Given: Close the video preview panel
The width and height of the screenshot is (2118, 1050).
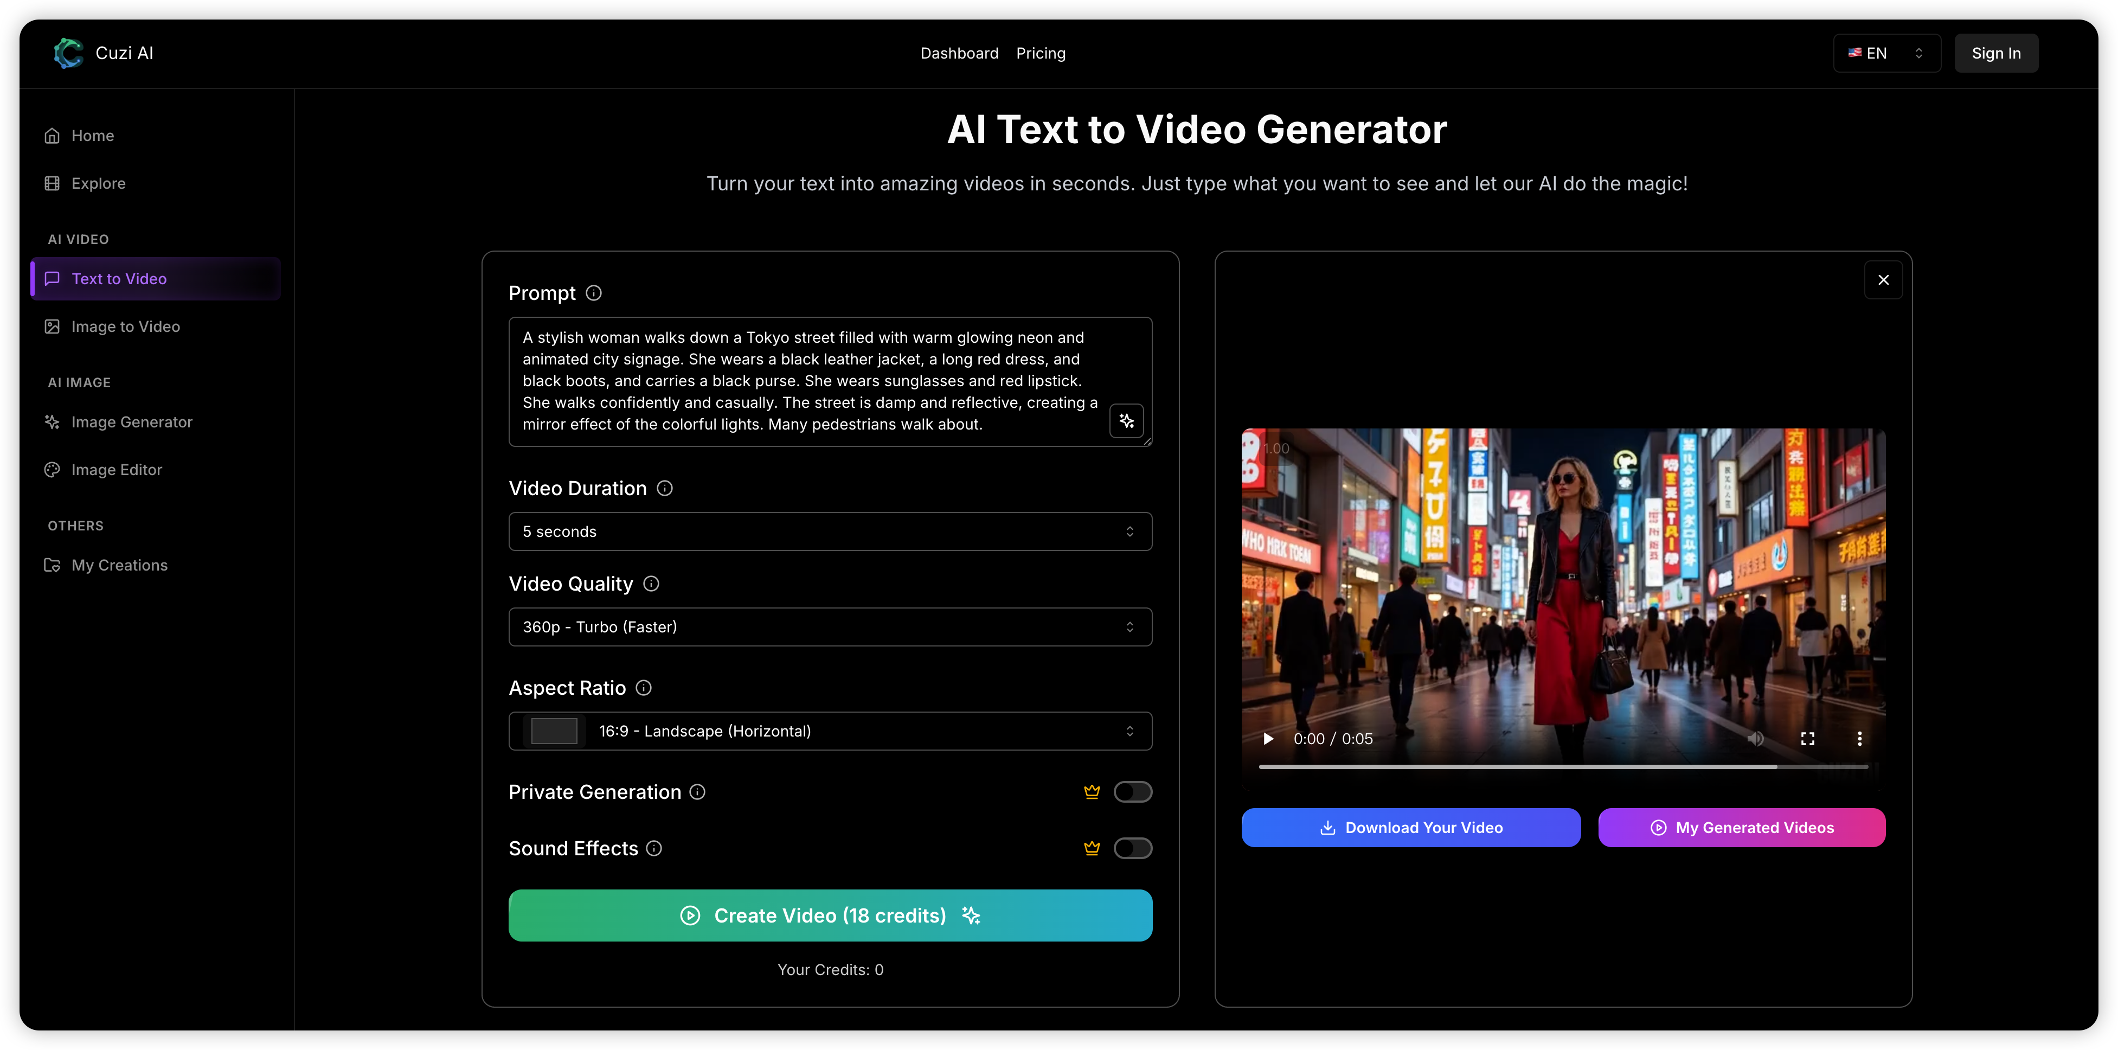Looking at the screenshot, I should tap(1884, 280).
